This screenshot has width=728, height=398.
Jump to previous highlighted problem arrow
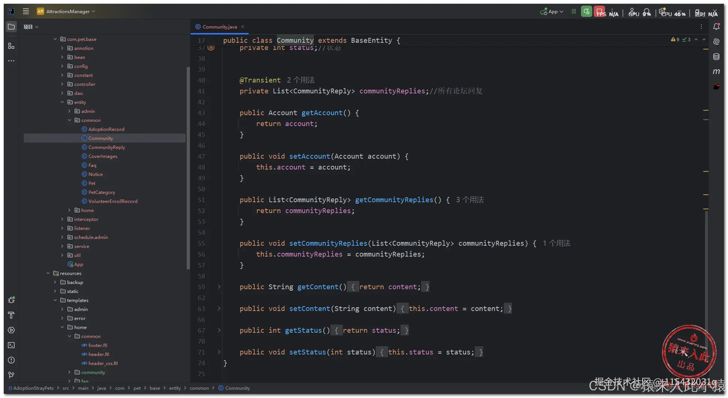696,40
